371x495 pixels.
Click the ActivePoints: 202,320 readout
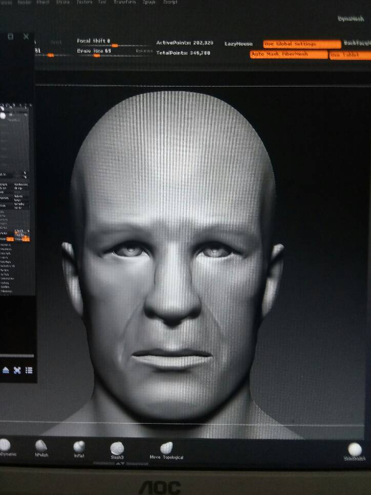185,43
